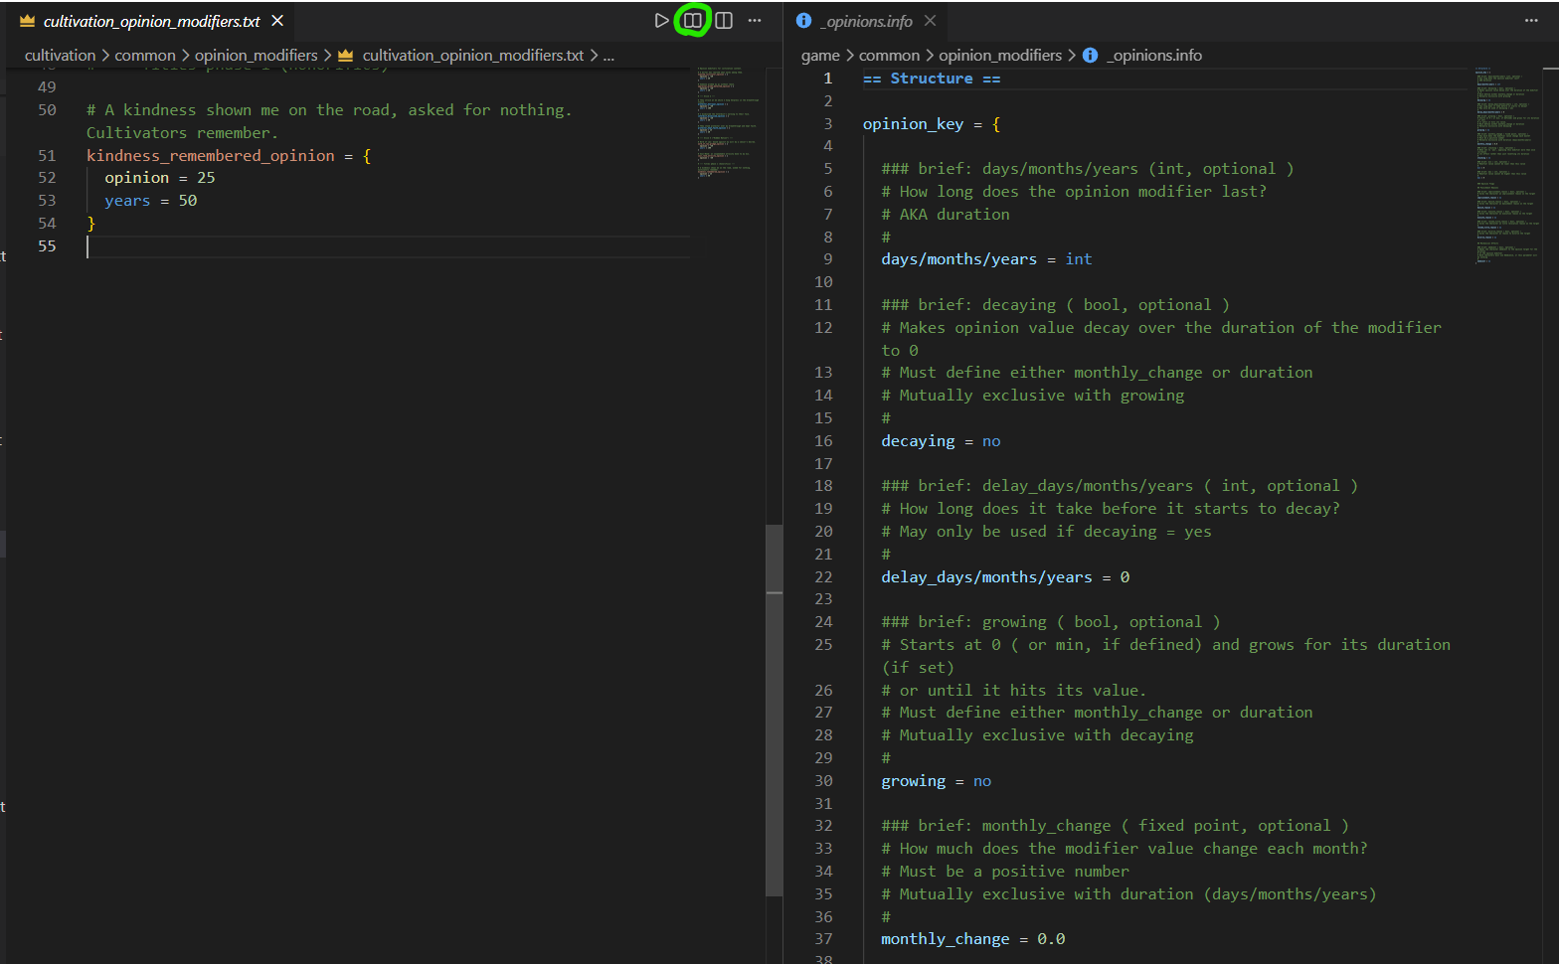The image size is (1559, 964).
Task: Click the info file icon in right breadcrumb
Action: point(1090,56)
